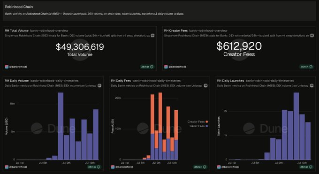Click bankrofficial avatar in RH Daily Volume panel
The height and width of the screenshot is (174, 319).
point(7,167)
